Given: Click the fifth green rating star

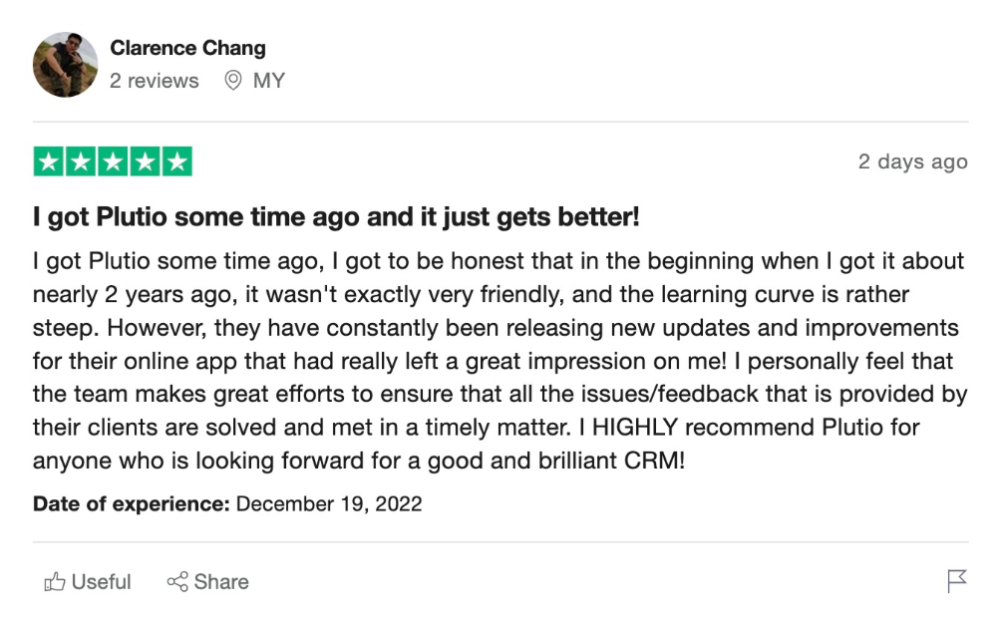Looking at the screenshot, I should pyautogui.click(x=177, y=161).
